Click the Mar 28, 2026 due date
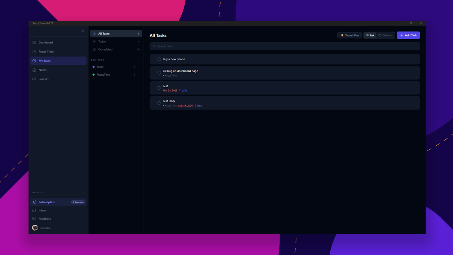This screenshot has width=453, height=255. point(170,91)
